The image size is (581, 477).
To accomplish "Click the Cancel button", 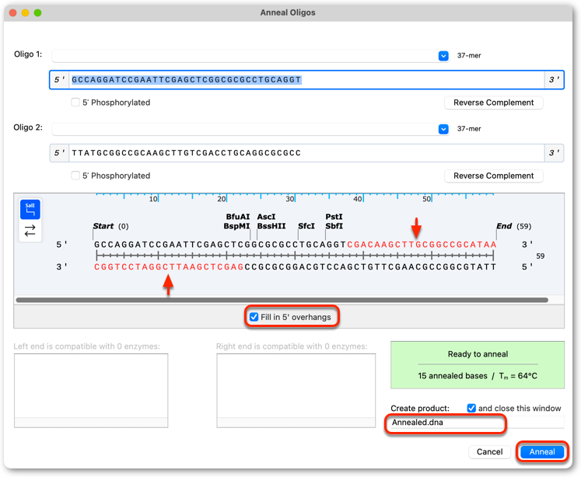I will click(x=489, y=451).
